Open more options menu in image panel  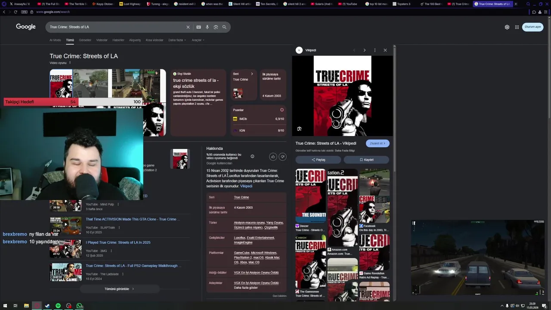tap(375, 50)
